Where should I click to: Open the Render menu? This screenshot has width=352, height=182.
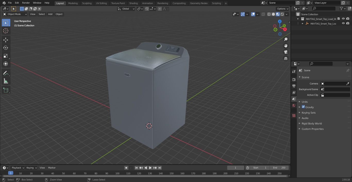[26, 3]
